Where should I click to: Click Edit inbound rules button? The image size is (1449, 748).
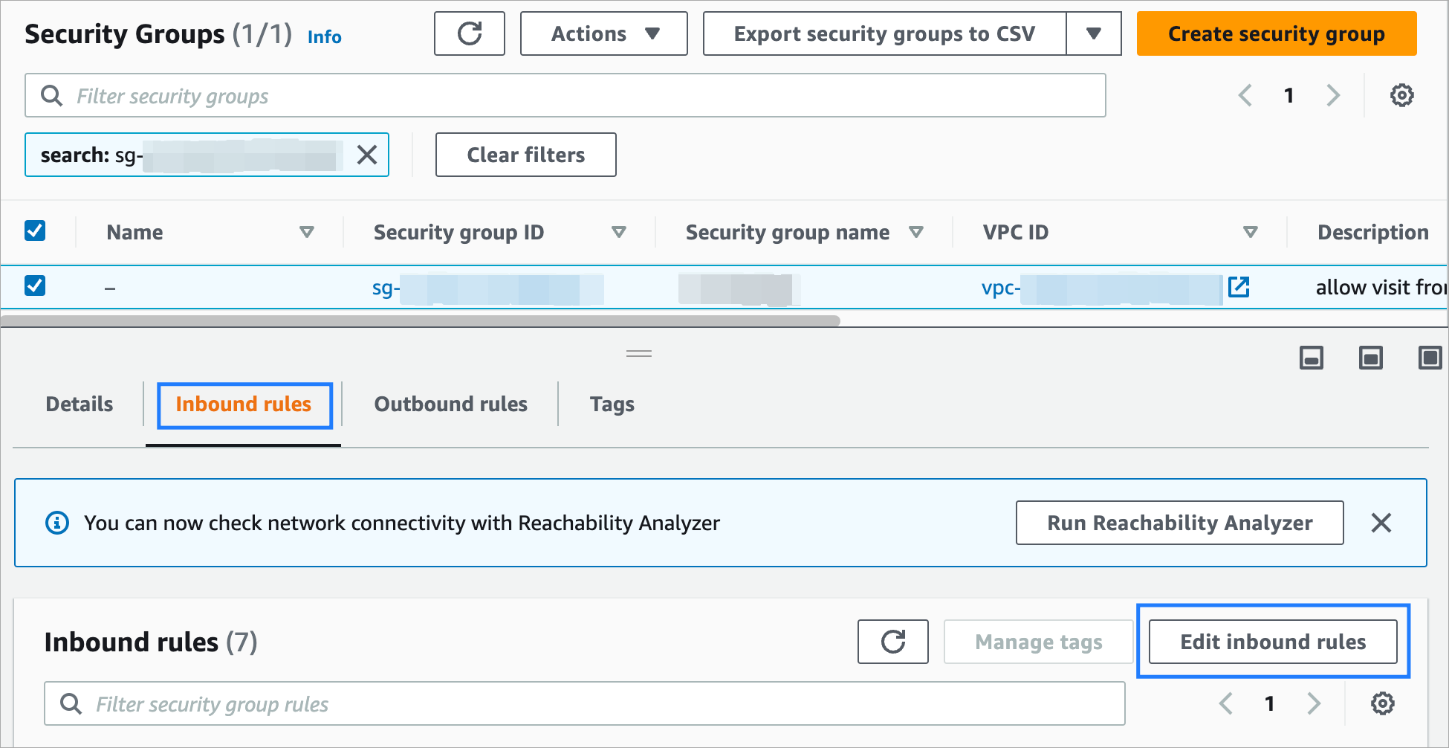pyautogui.click(x=1272, y=642)
